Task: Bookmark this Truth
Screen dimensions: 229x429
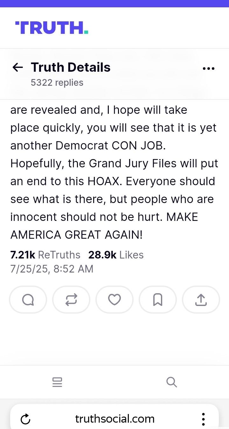Action: tap(158, 300)
